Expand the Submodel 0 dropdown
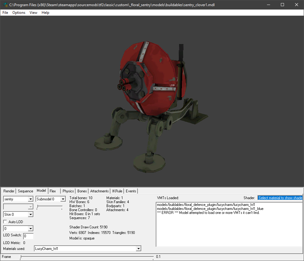The image size is (304, 261). 63,199
